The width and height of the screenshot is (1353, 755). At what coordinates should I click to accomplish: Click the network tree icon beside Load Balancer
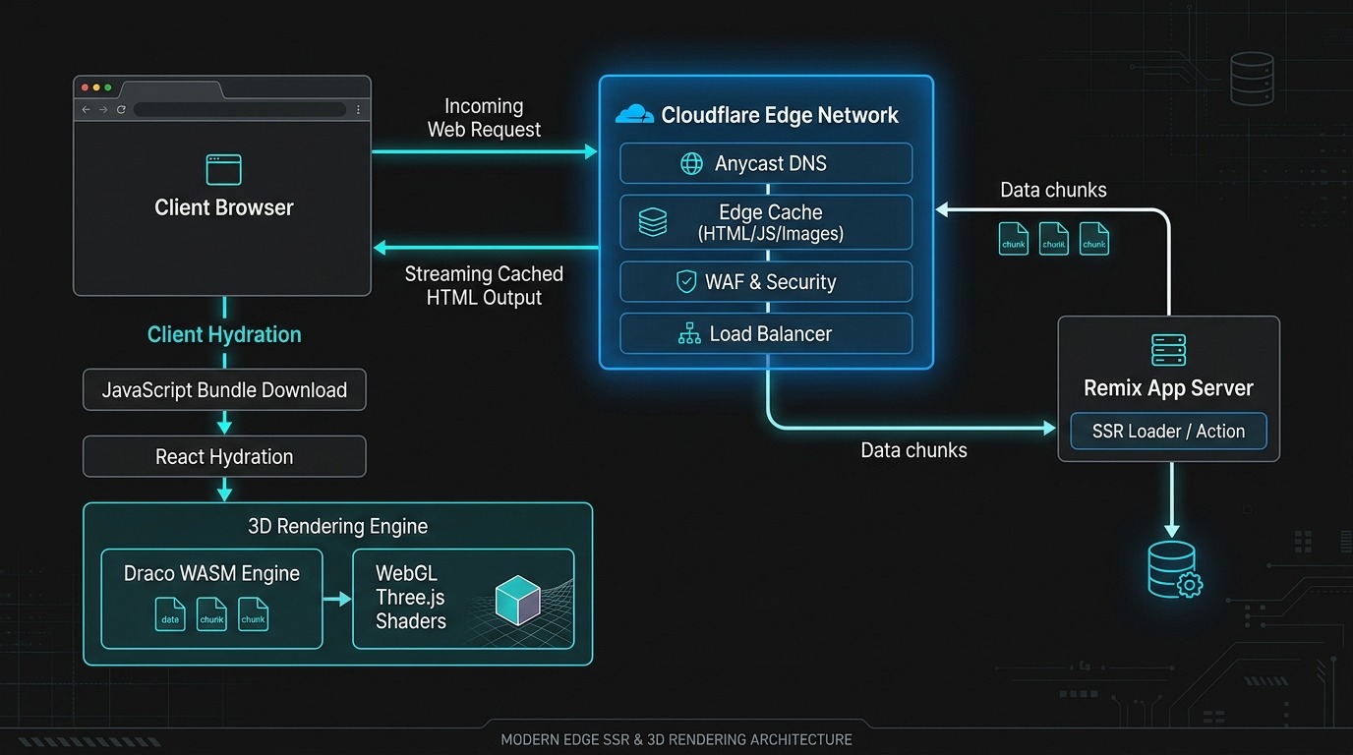(x=689, y=334)
